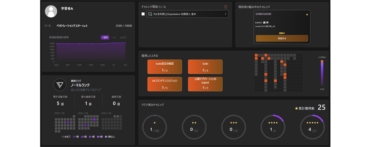
Task: Click the Lv.Max to Lv.0 gradient bar
Action: tap(322, 73)
